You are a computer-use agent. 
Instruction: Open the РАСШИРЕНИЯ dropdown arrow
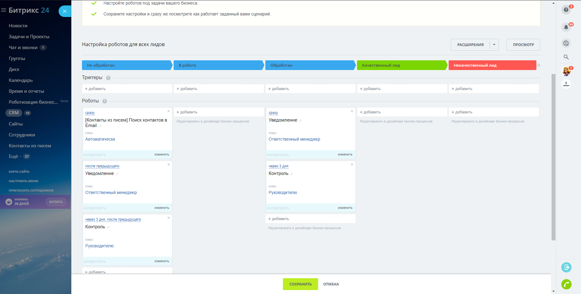(x=494, y=45)
